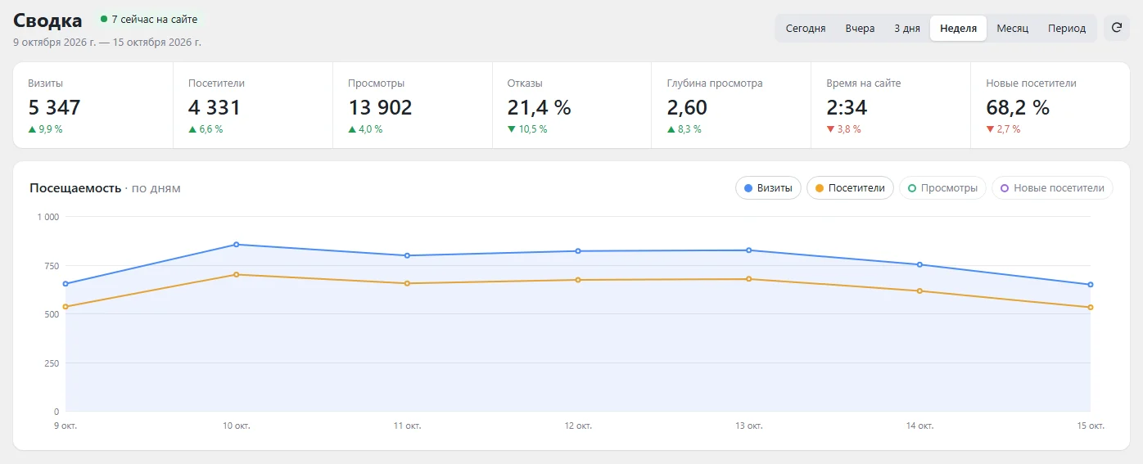Click the 9,9 % growth indicator

45,129
